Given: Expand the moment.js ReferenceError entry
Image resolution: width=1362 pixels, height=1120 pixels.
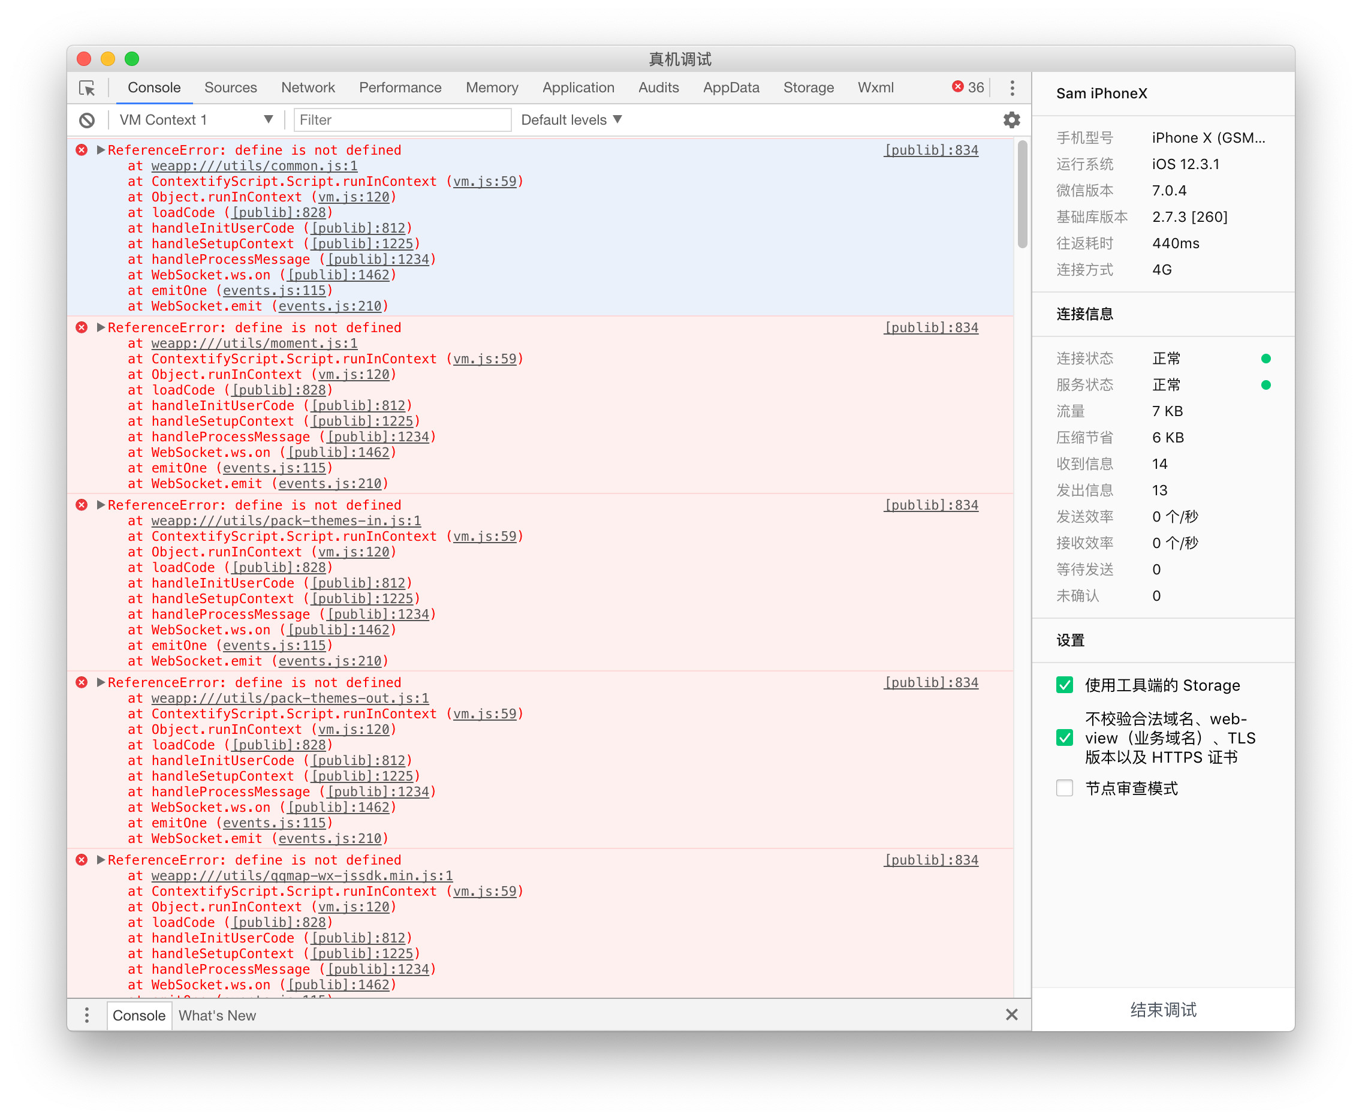Looking at the screenshot, I should tap(101, 328).
